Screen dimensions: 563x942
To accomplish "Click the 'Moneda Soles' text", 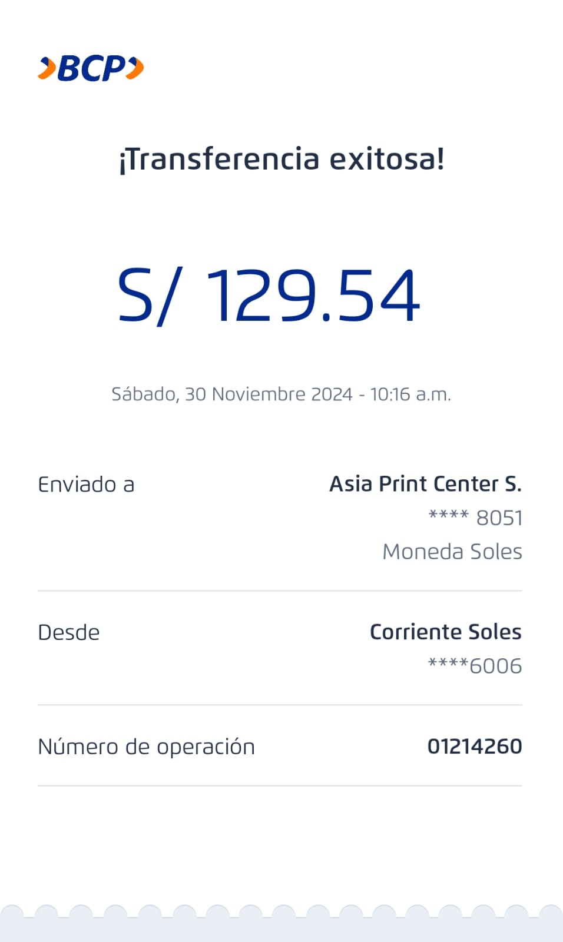I will (452, 552).
